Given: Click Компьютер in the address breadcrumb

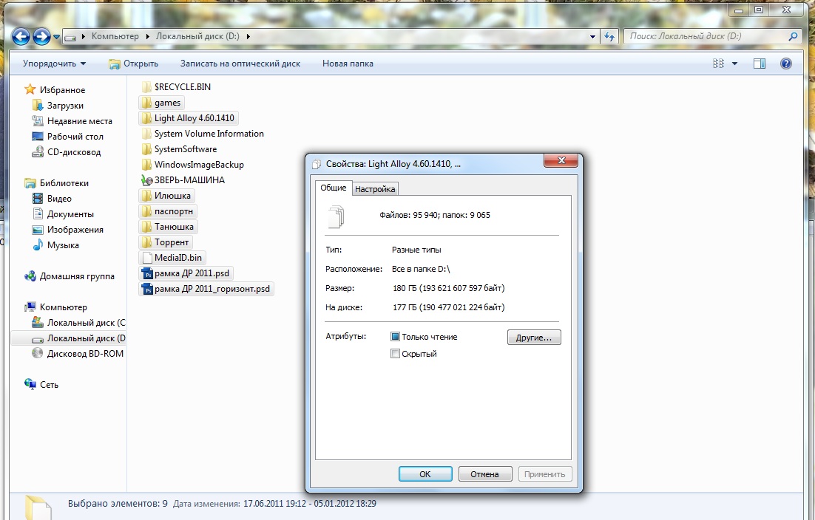Looking at the screenshot, I should point(115,36).
